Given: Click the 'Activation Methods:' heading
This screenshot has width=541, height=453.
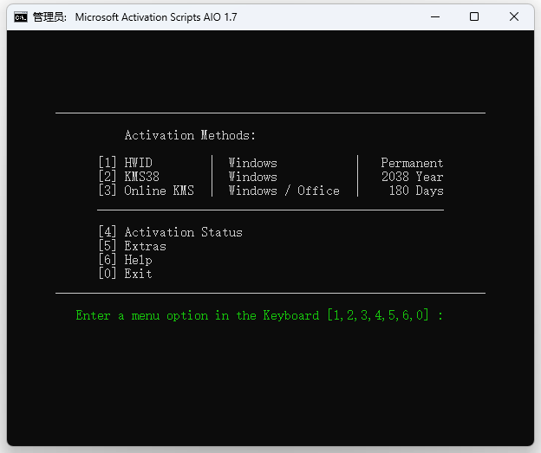Looking at the screenshot, I should [190, 135].
